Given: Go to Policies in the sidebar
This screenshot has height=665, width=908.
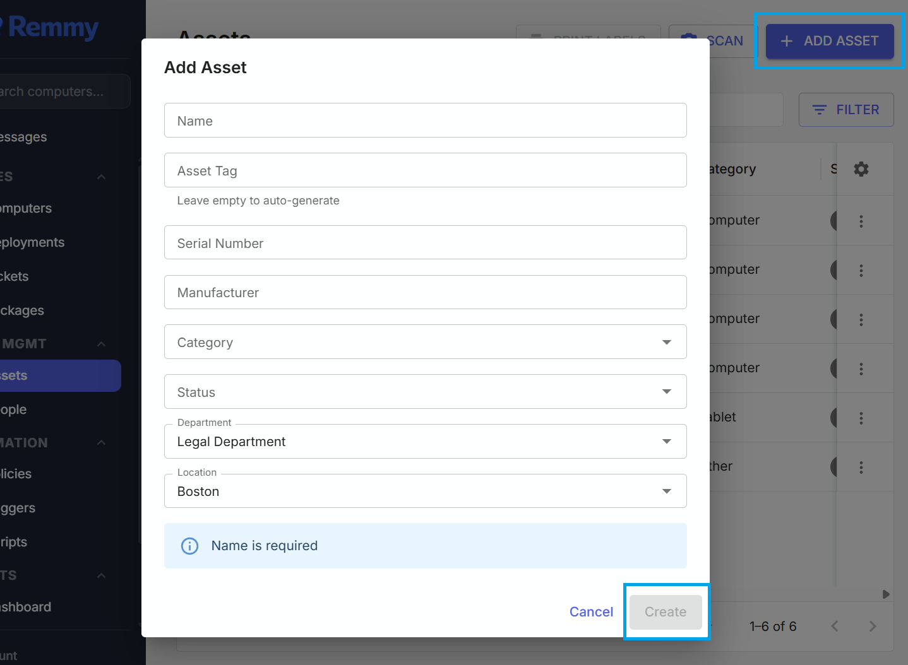Looking at the screenshot, I should 16,474.
